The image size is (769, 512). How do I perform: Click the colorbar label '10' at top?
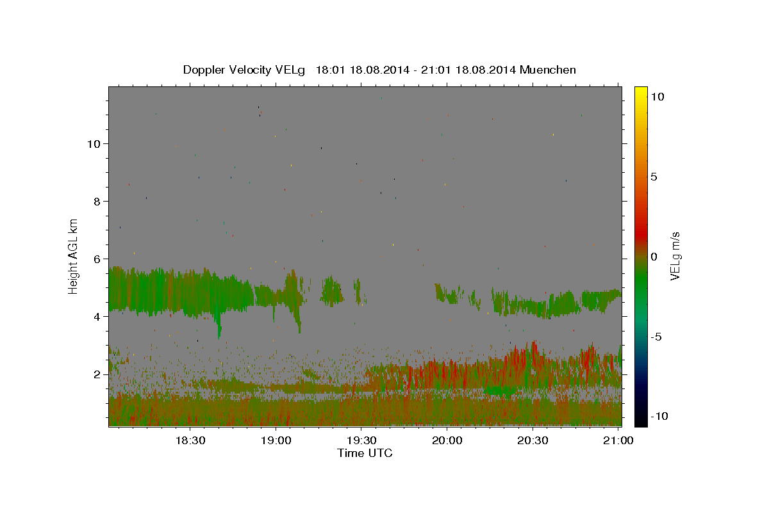point(657,96)
